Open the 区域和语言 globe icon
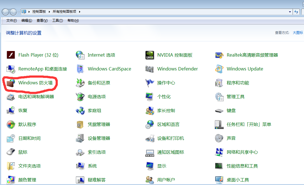 click(150, 125)
